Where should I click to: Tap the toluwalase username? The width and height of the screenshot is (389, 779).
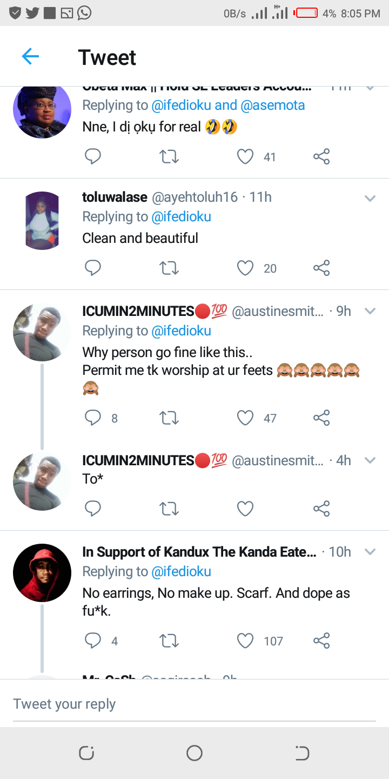(x=115, y=197)
